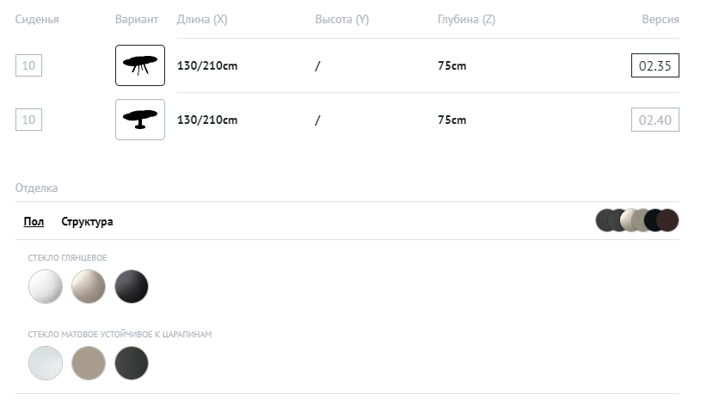This screenshot has height=401, width=719.
Task: Click the Сиденья column header
Action: [37, 19]
